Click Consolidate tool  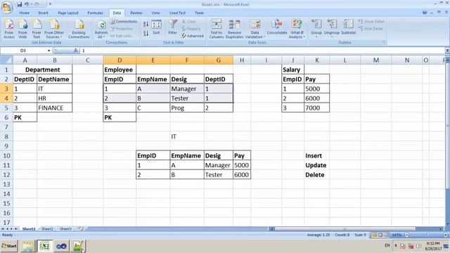coord(276,27)
